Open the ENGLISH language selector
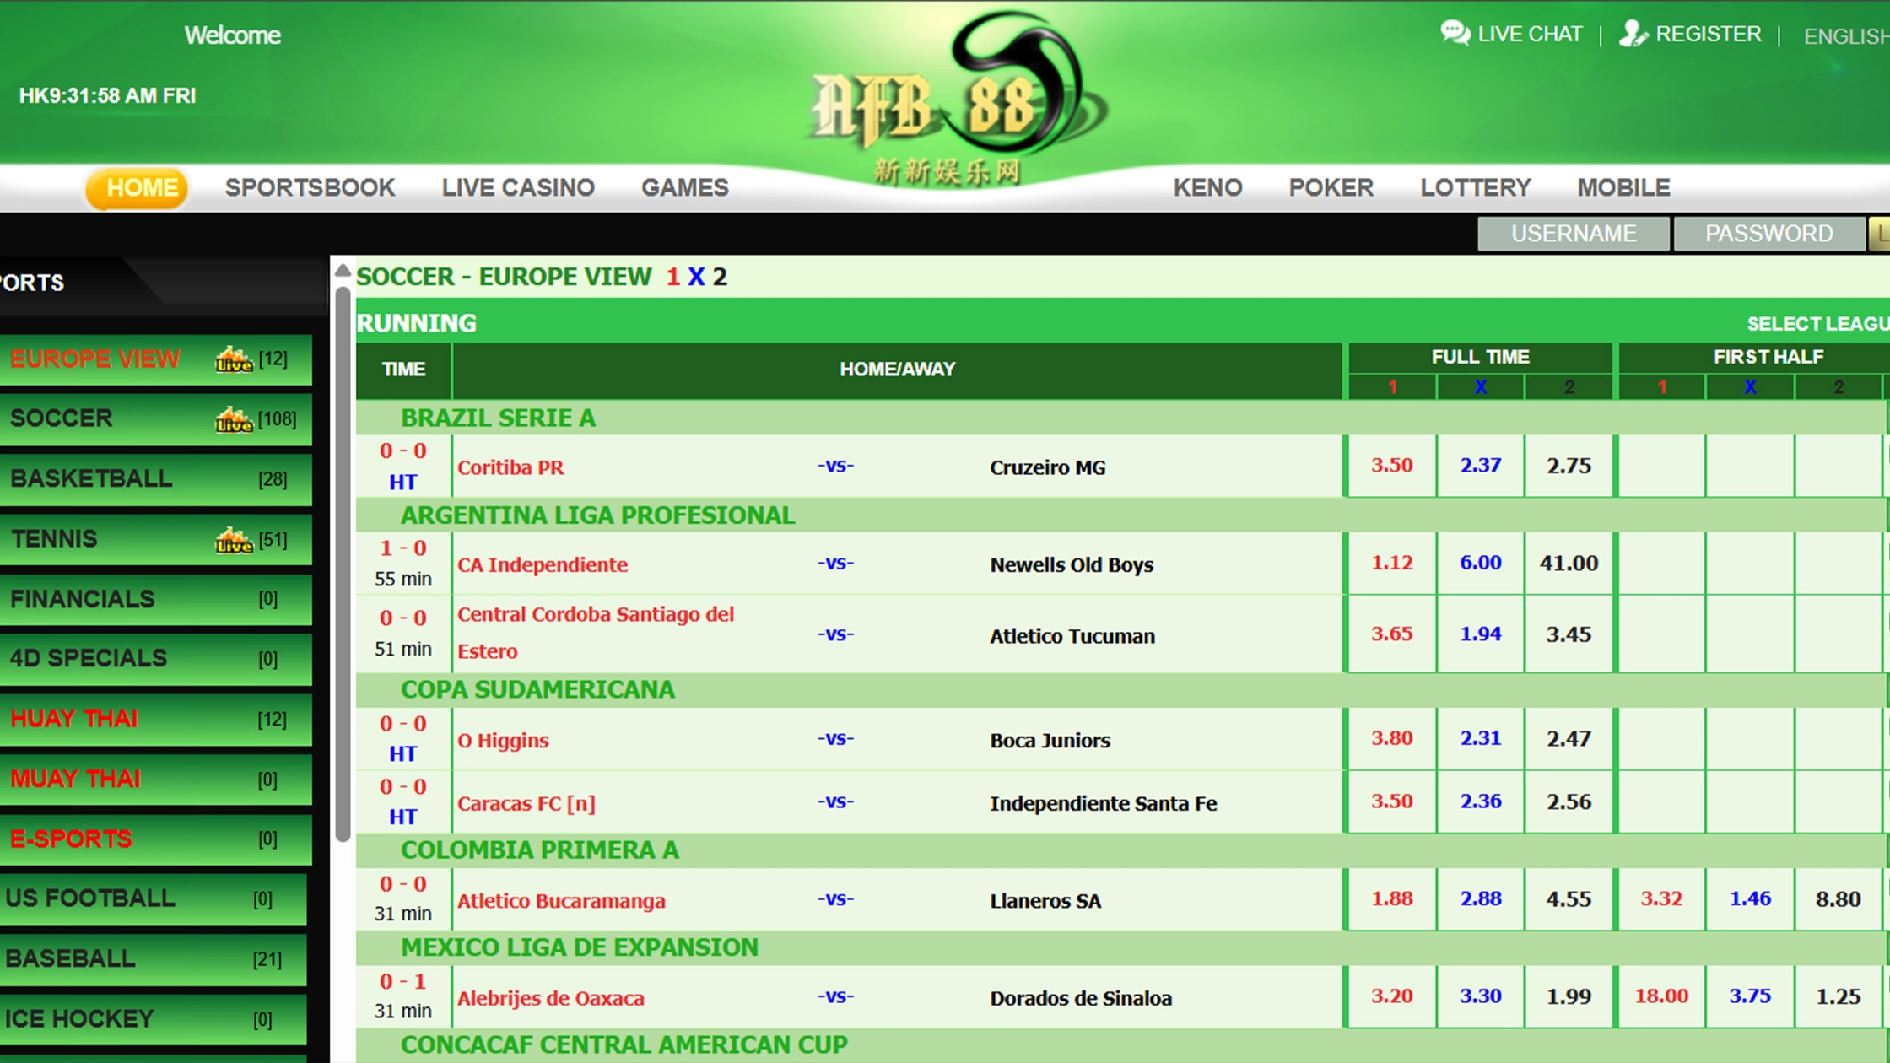 pyautogui.click(x=1846, y=36)
